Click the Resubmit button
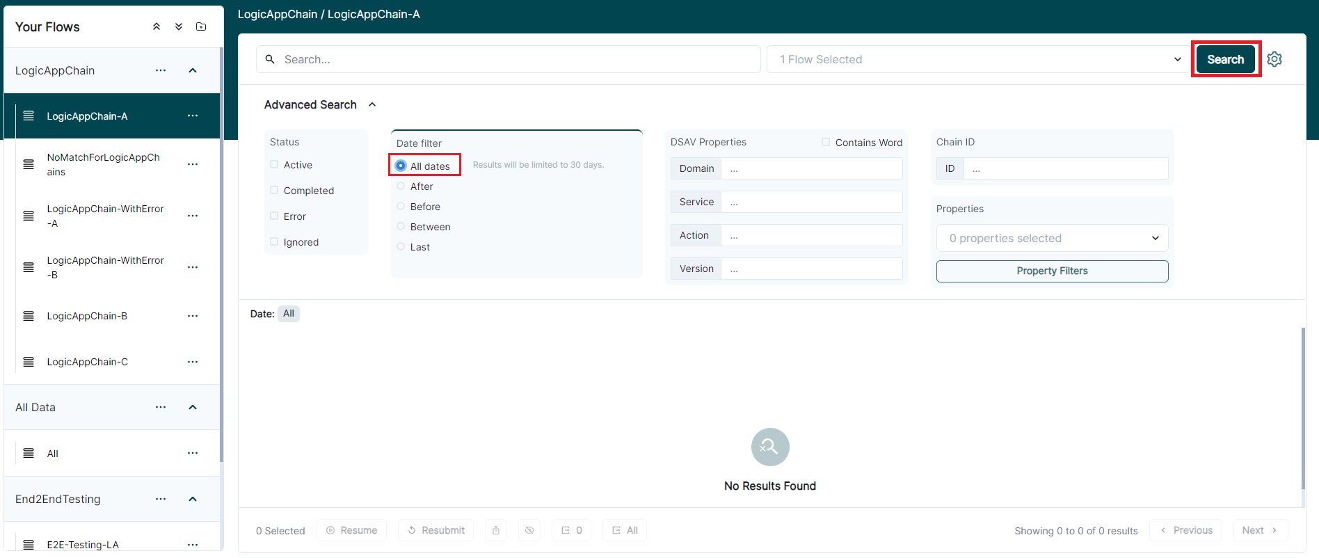1319x558 pixels. pyautogui.click(x=436, y=530)
